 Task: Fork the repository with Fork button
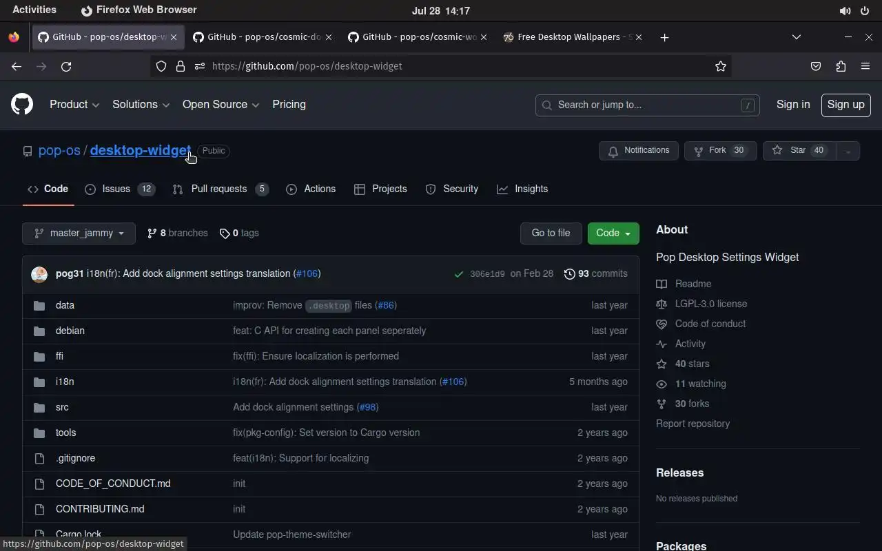(x=720, y=151)
